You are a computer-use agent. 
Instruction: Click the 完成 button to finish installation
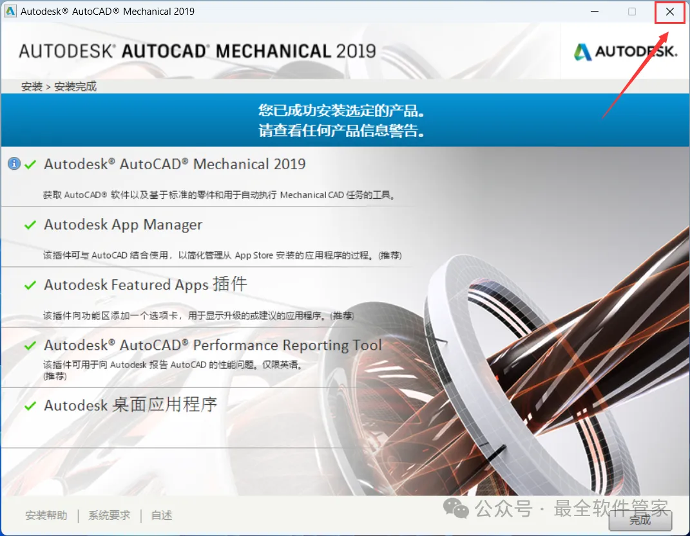point(640,520)
